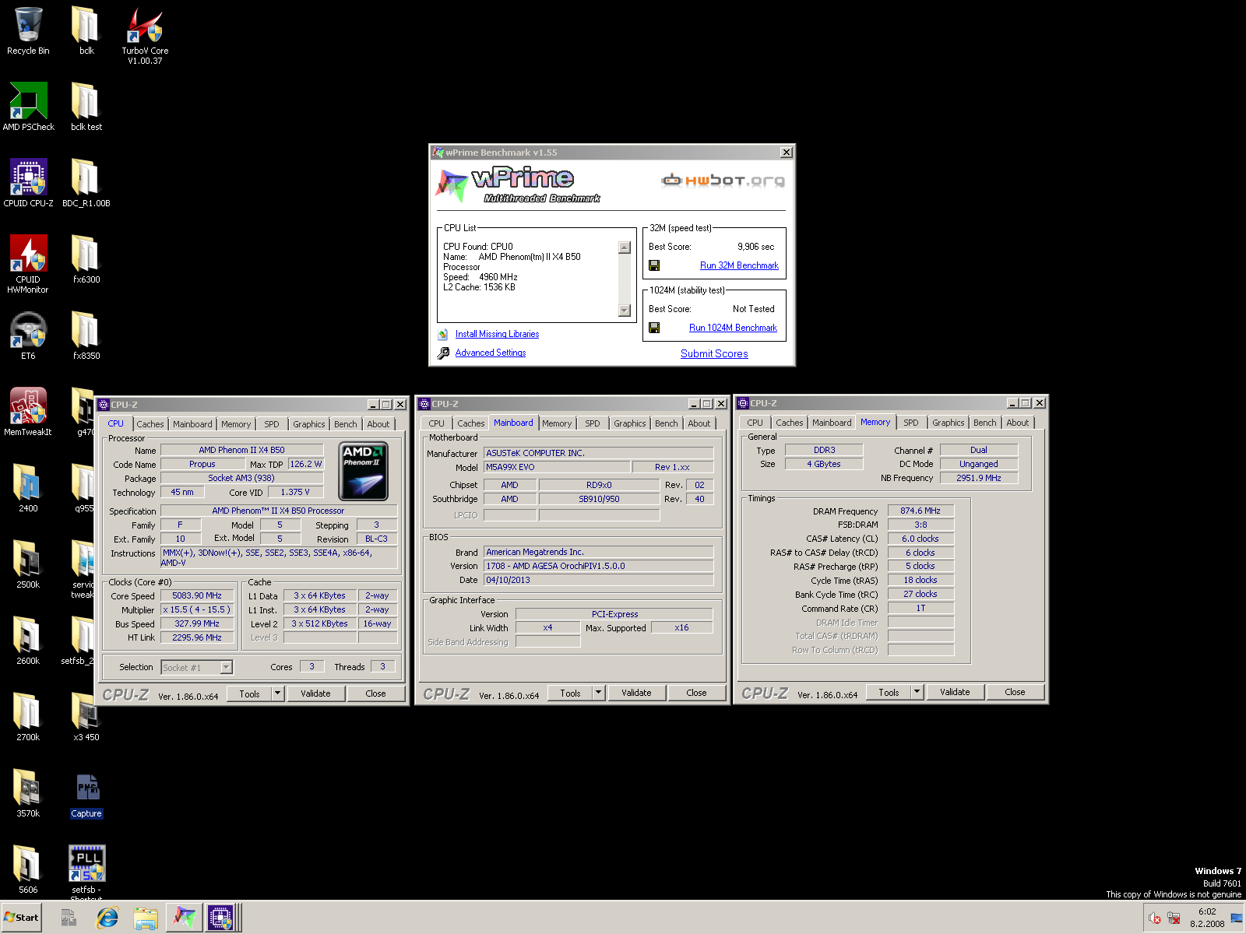Open Graphics tab in middle CPU-Z window
The image size is (1246, 934).
[629, 423]
